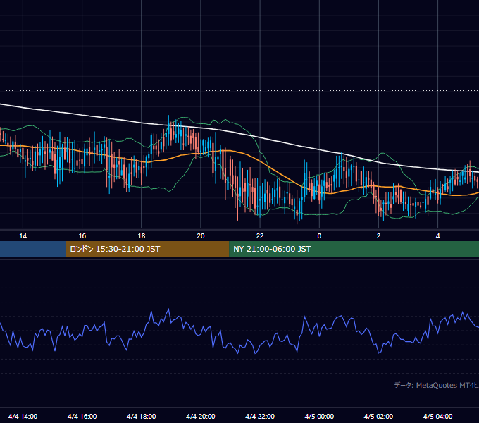Click hour label 4 on price chart axis
This screenshot has height=423, width=479.
(437, 236)
